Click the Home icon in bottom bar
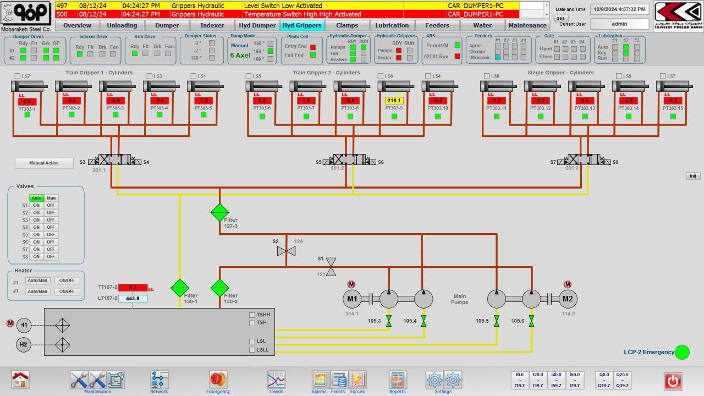Image resolution: width=704 pixels, height=396 pixels. pos(21,380)
